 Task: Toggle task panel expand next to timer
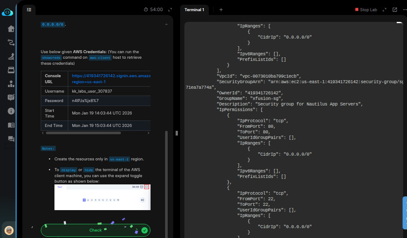pyautogui.click(x=170, y=9)
